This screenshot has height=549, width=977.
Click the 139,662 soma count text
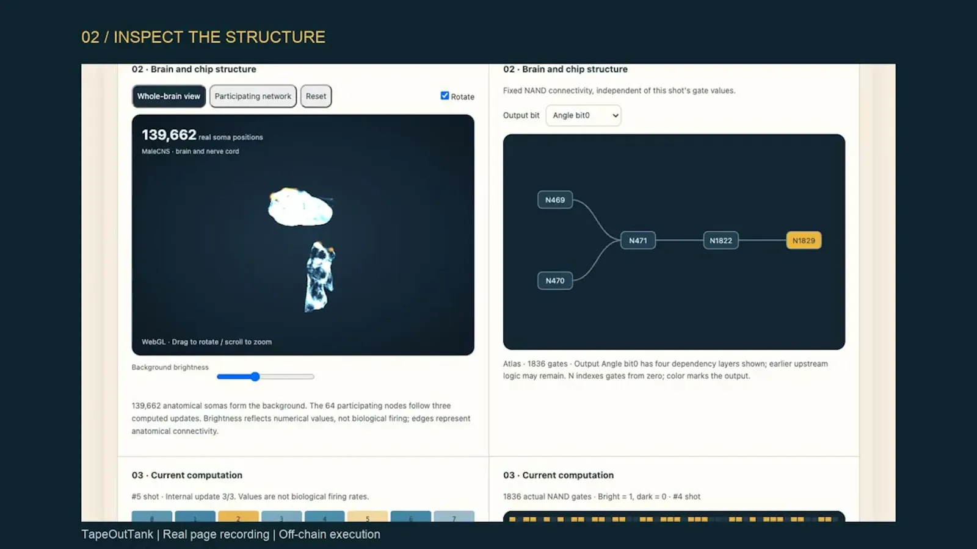point(169,135)
